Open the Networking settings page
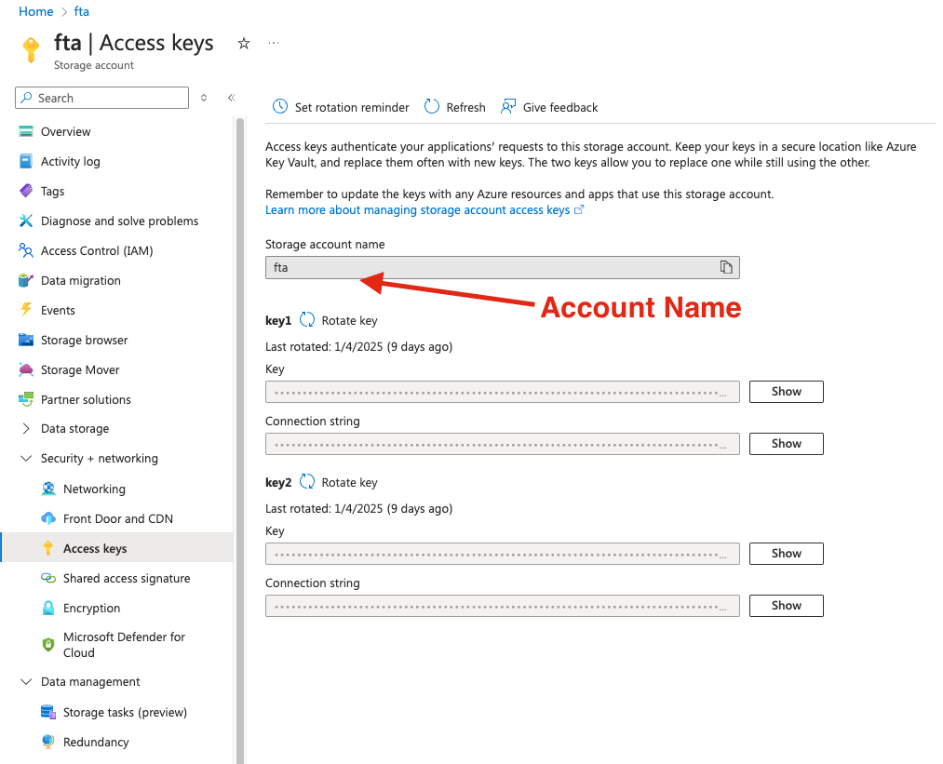 click(x=94, y=489)
